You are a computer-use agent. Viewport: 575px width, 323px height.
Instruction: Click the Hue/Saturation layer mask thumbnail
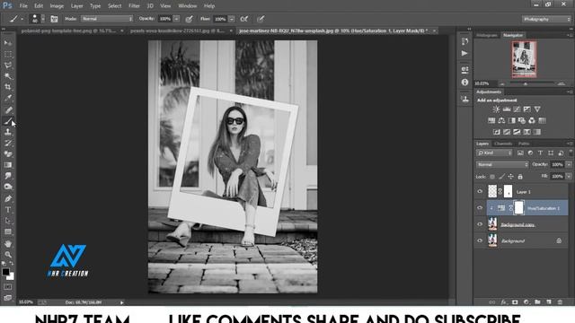pyautogui.click(x=518, y=208)
